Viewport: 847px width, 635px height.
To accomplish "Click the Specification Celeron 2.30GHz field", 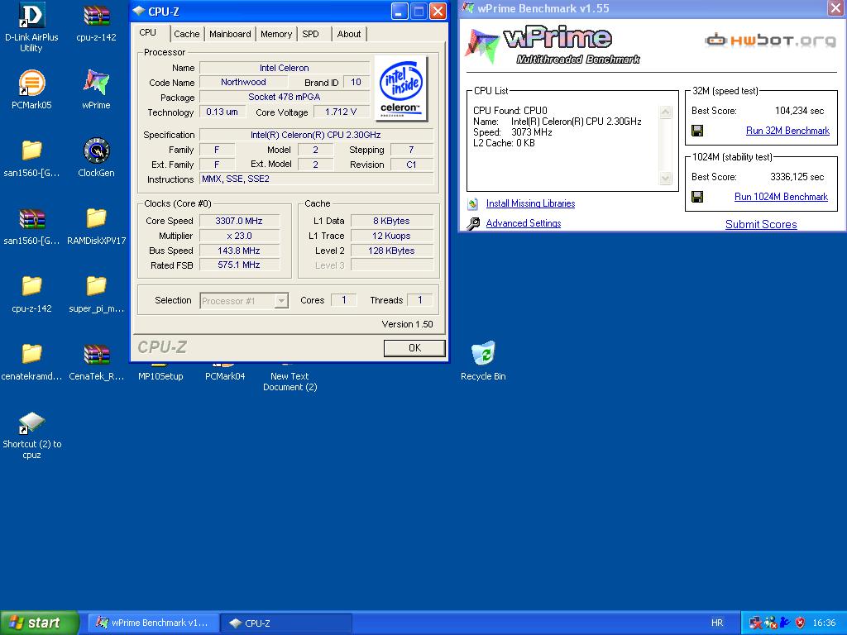I will point(316,135).
